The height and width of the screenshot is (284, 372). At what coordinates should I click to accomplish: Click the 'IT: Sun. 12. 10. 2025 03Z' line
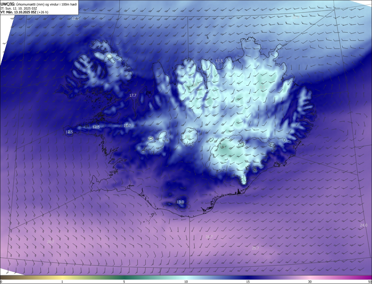pos(19,8)
